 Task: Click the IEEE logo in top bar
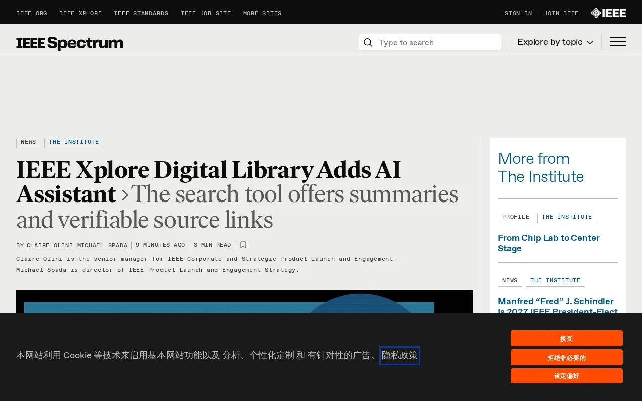[608, 13]
